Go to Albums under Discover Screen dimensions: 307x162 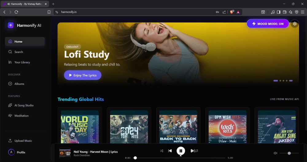coord(16,84)
